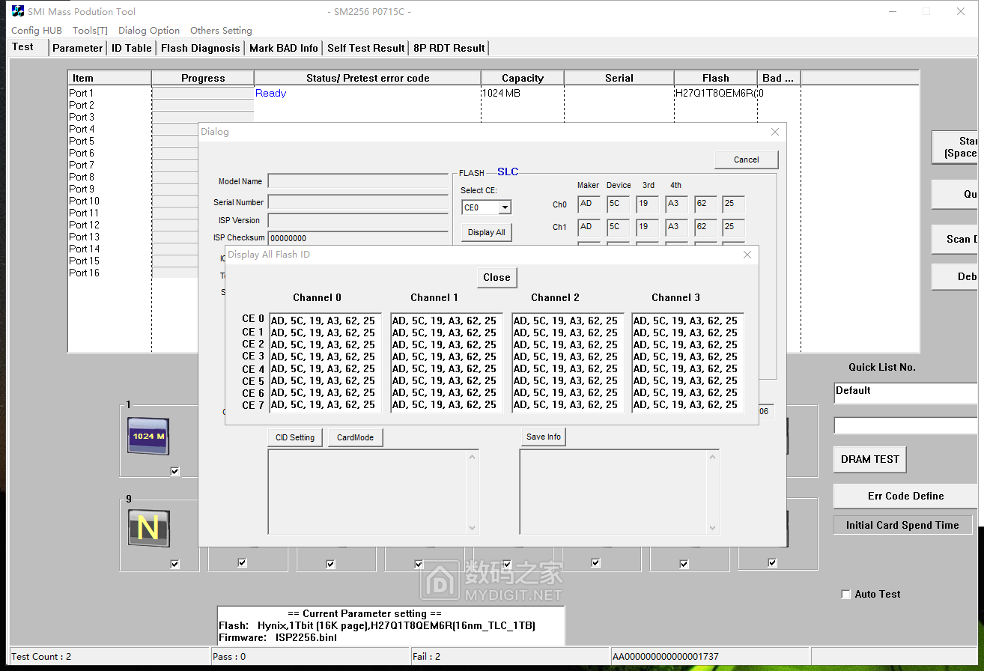The image size is (984, 671).
Task: Click the blue Ready status text
Action: (271, 93)
